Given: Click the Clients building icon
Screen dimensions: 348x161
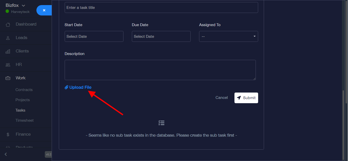Looking at the screenshot, I should [8, 51].
